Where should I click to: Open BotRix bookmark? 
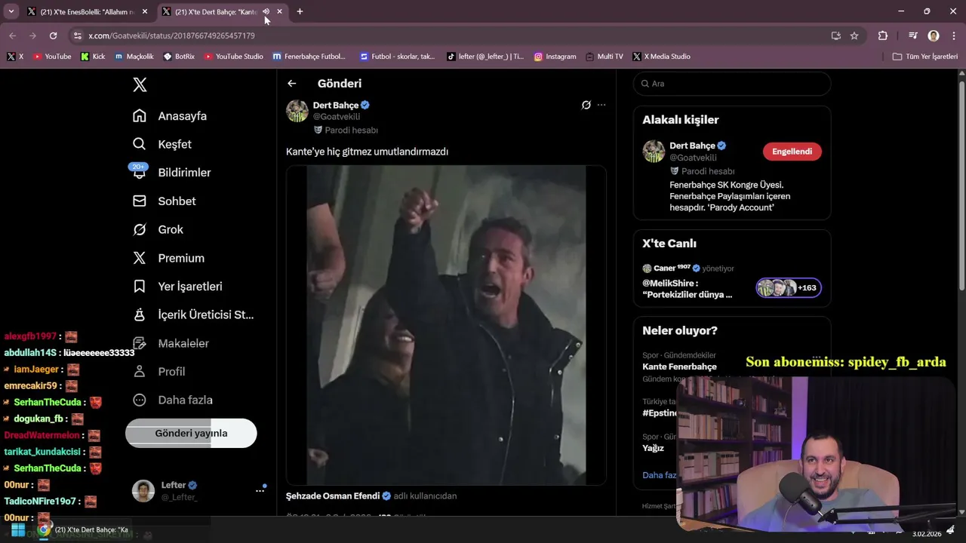click(179, 57)
